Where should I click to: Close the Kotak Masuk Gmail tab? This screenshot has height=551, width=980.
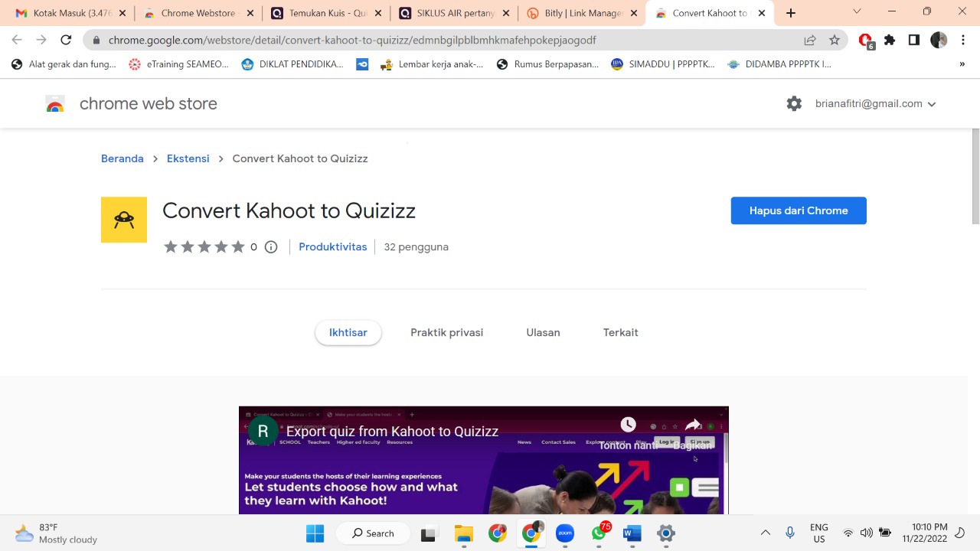(x=122, y=13)
